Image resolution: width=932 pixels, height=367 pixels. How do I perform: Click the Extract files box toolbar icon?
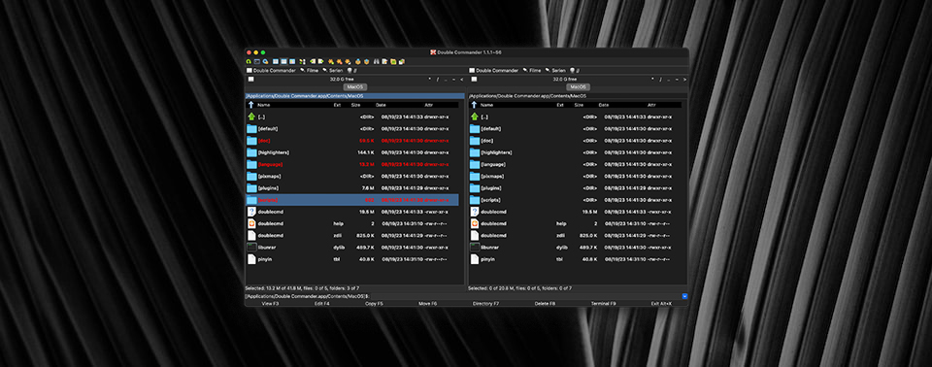[367, 61]
